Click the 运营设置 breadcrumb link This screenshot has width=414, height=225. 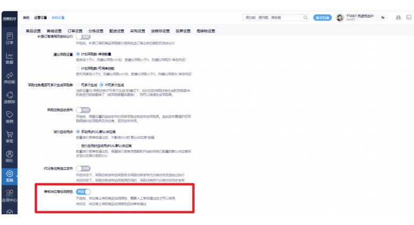41,18
